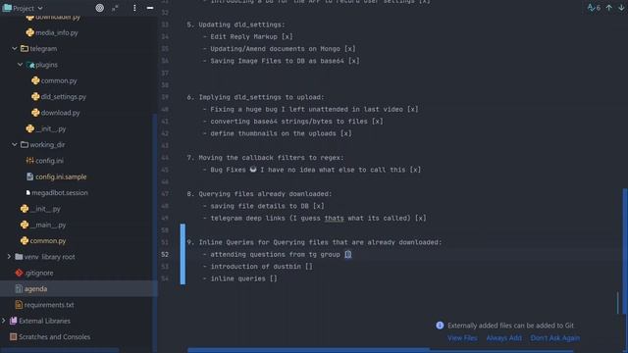628x353 pixels.
Task: Click text "define thumbnails on the uploads"
Action: 273,133
